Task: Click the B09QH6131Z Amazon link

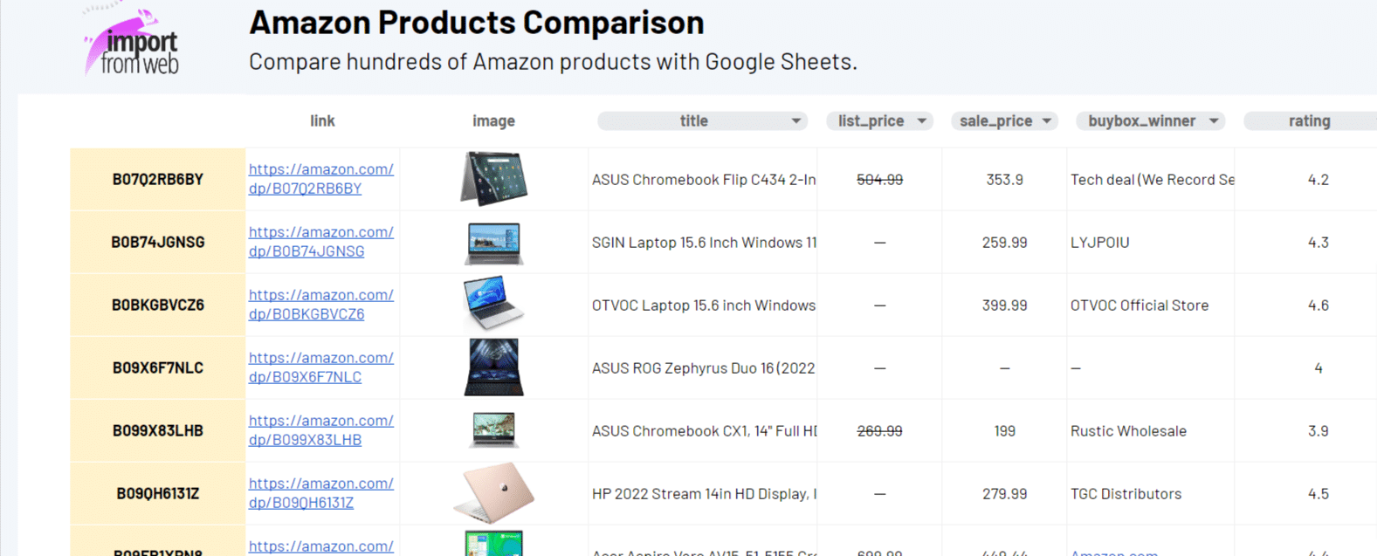Action: point(321,493)
